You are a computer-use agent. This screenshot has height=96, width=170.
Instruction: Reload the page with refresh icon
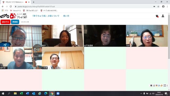click(11, 6)
